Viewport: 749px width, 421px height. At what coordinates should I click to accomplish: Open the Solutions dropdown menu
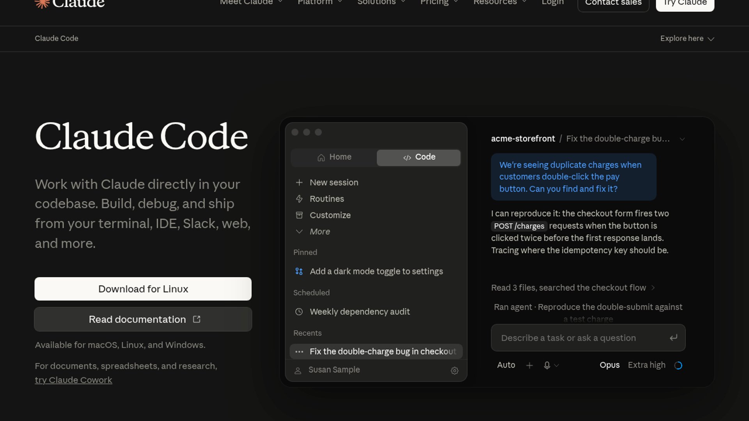tap(382, 3)
